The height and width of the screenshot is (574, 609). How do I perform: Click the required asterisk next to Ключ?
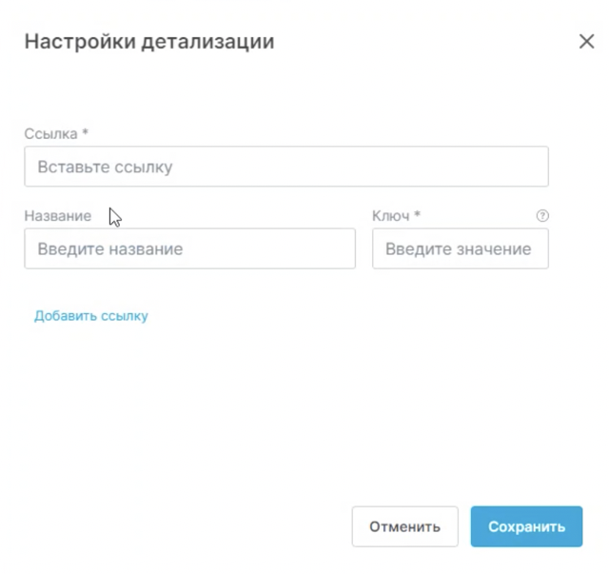(417, 216)
